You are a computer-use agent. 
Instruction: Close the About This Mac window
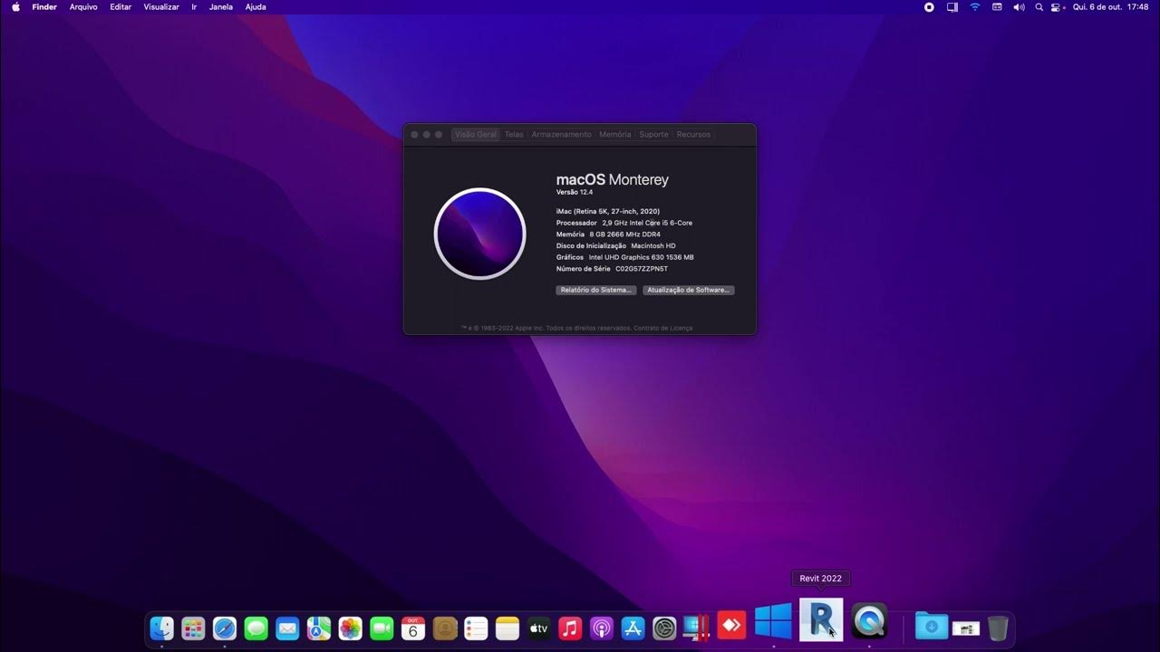point(415,134)
